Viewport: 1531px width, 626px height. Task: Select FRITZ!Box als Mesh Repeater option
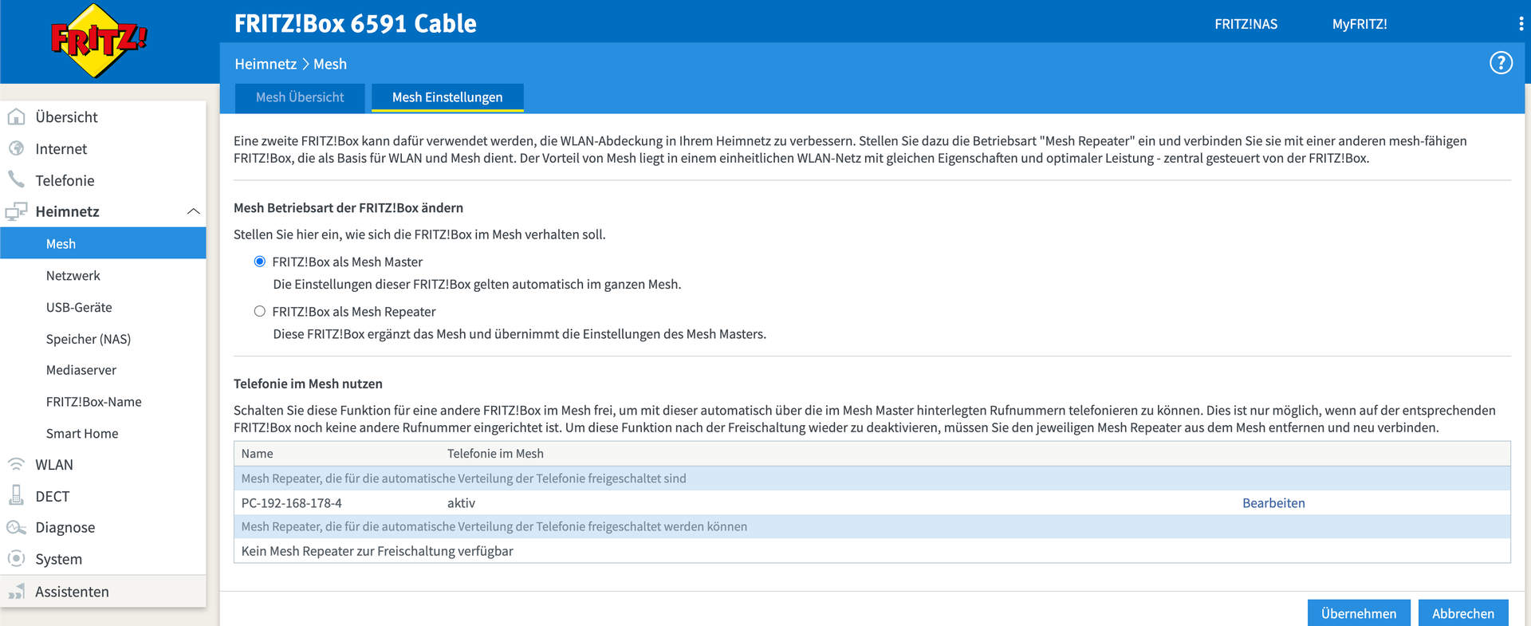[260, 312]
